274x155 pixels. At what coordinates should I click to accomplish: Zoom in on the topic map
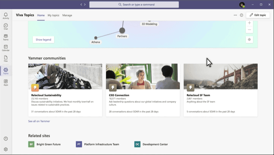250,23
